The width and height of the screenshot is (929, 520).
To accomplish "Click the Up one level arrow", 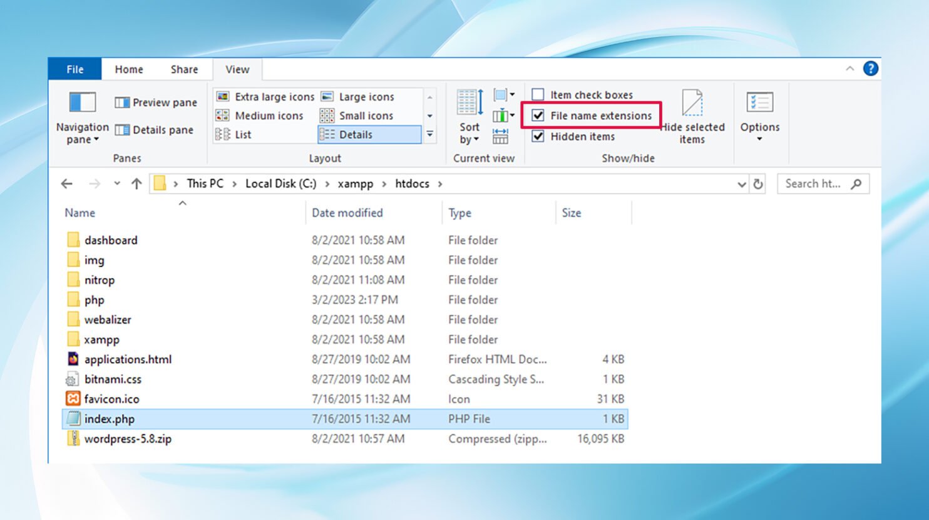I will point(136,184).
